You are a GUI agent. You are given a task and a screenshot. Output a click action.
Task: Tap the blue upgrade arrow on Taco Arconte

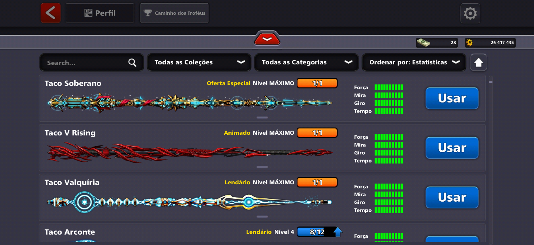[337, 232]
